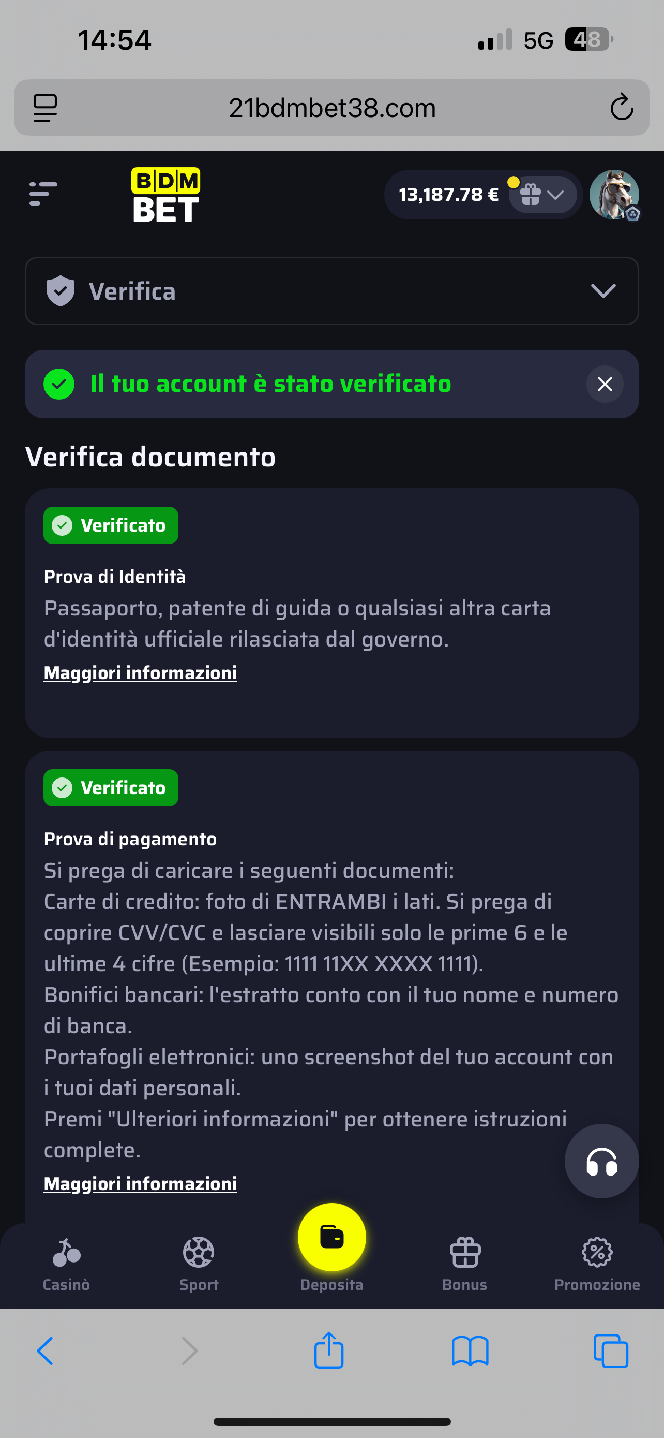Tap the Safari address bar URL
This screenshot has width=664, height=1438.
331,107
